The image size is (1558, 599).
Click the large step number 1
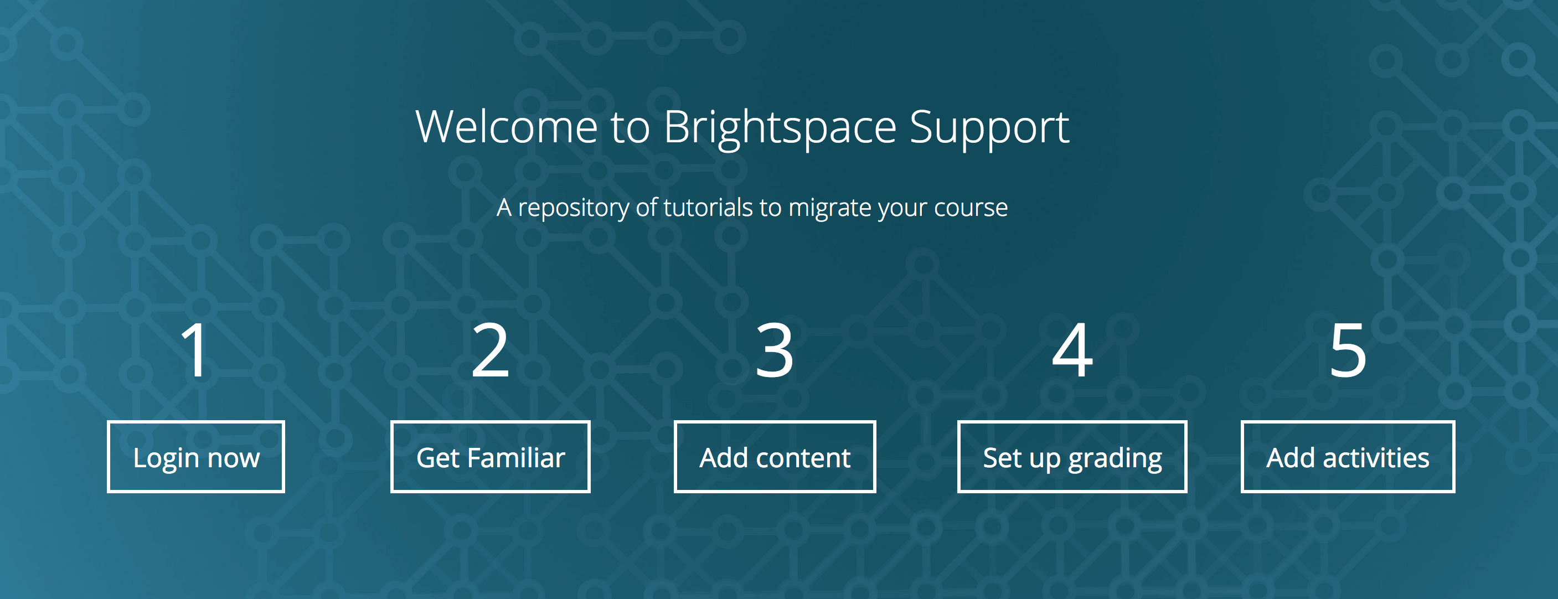(x=195, y=350)
